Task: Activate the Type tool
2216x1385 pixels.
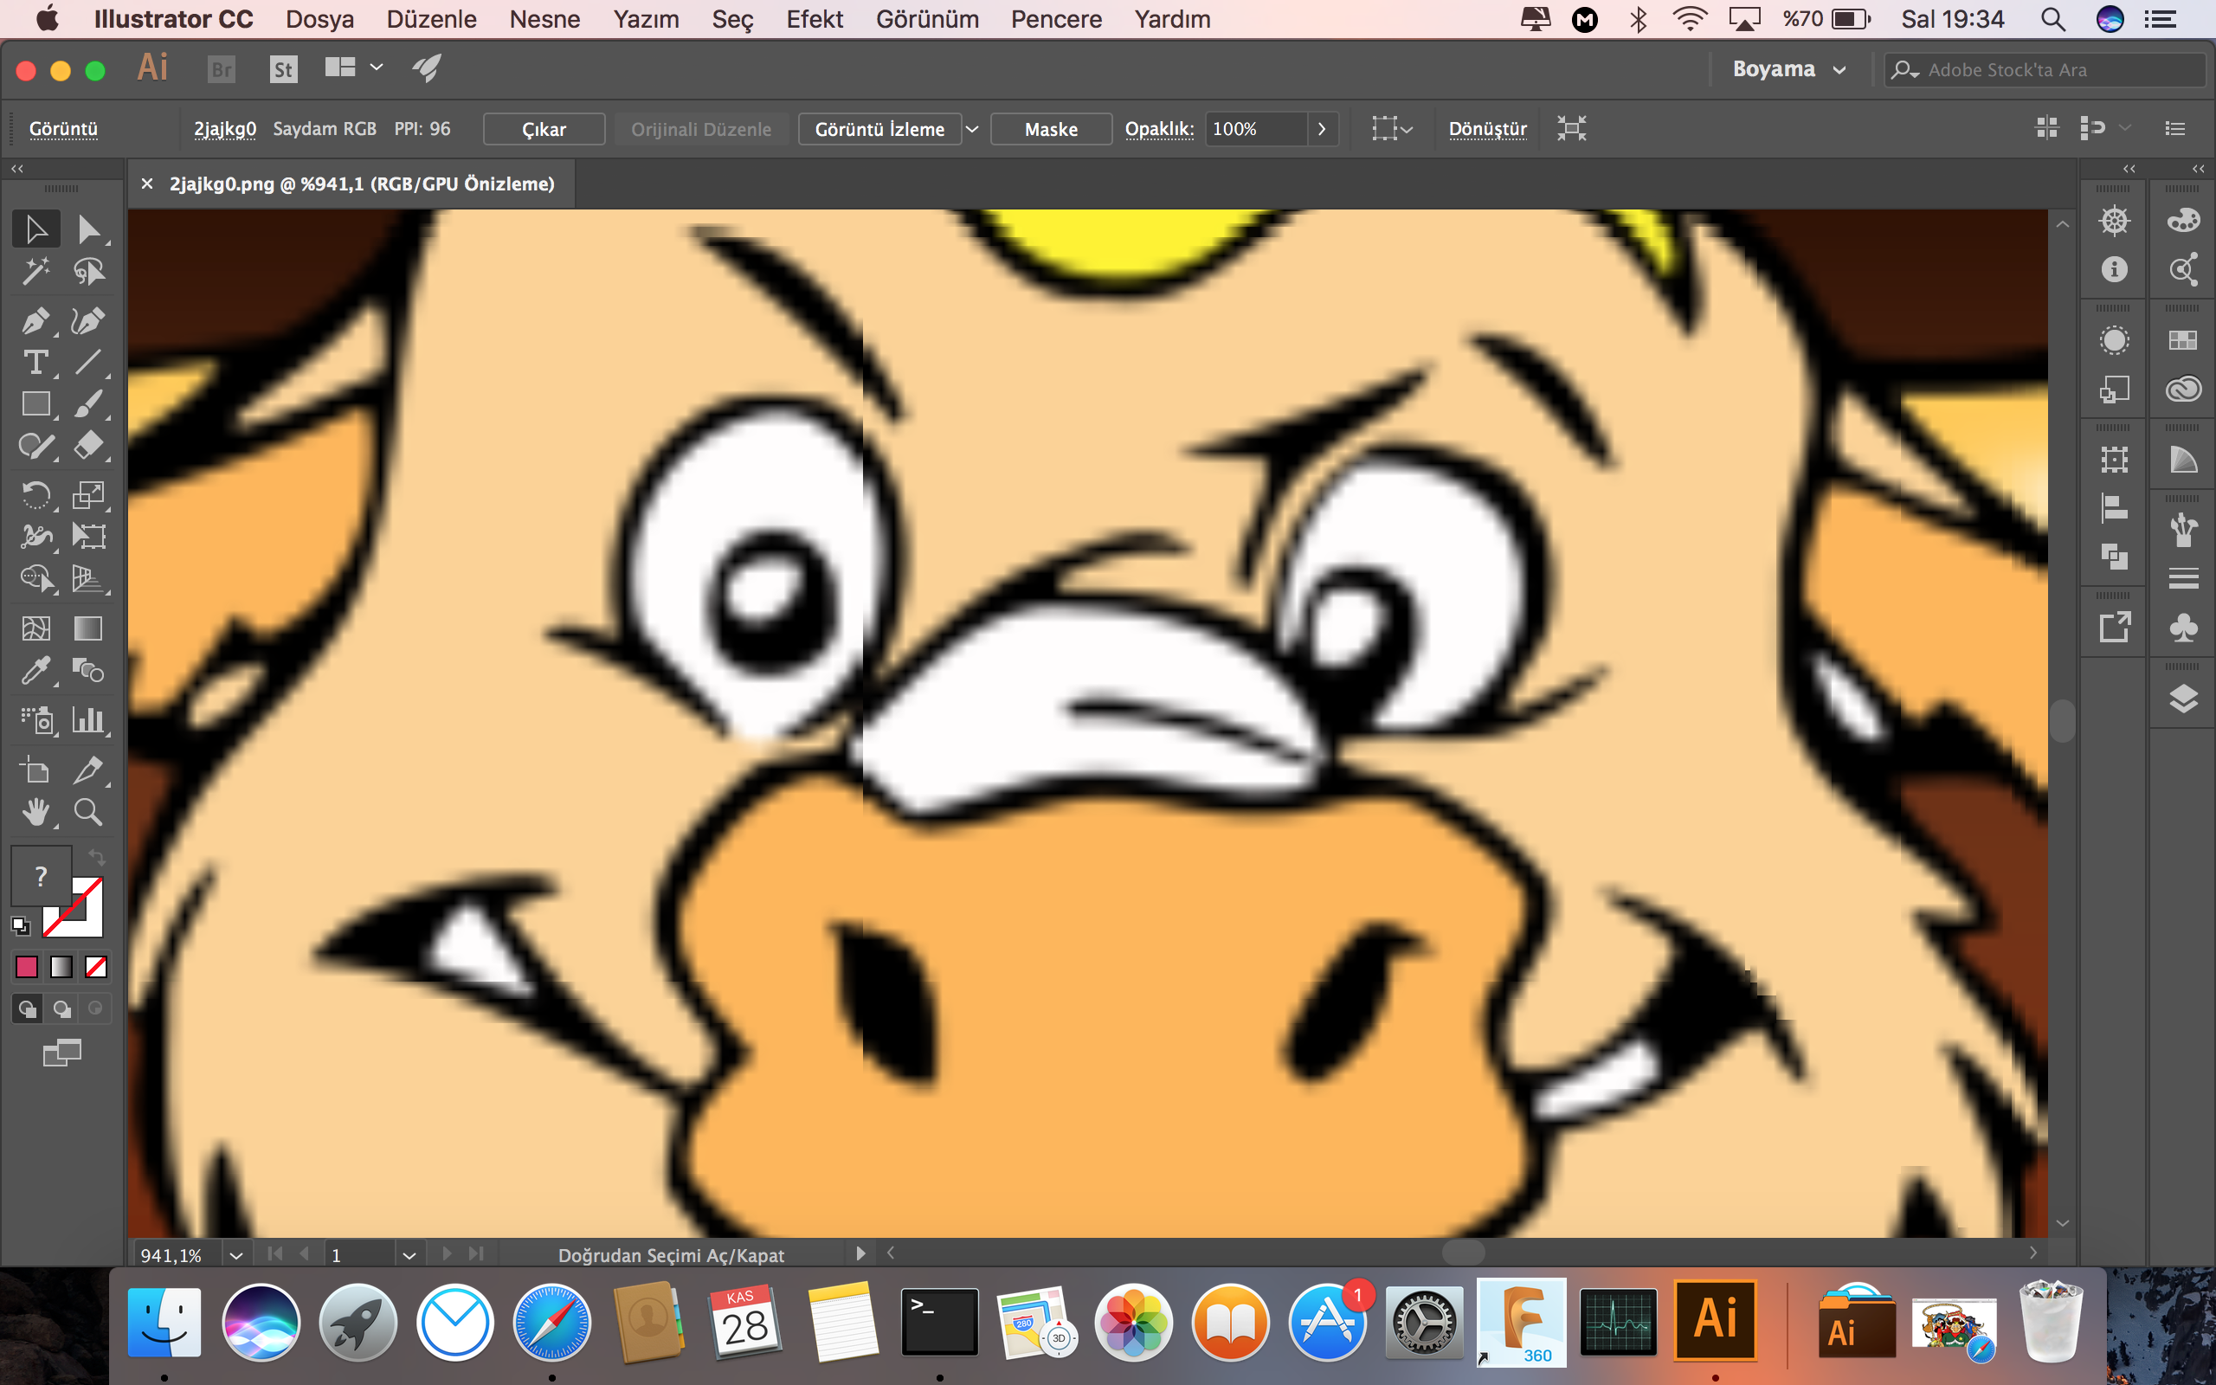Action: coord(35,363)
